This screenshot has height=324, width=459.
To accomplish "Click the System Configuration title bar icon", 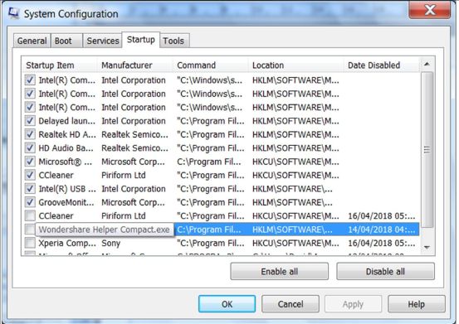I will pyautogui.click(x=13, y=12).
